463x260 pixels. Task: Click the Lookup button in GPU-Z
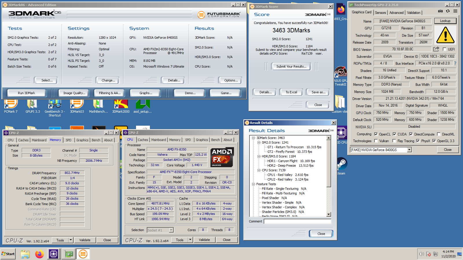coord(445,21)
